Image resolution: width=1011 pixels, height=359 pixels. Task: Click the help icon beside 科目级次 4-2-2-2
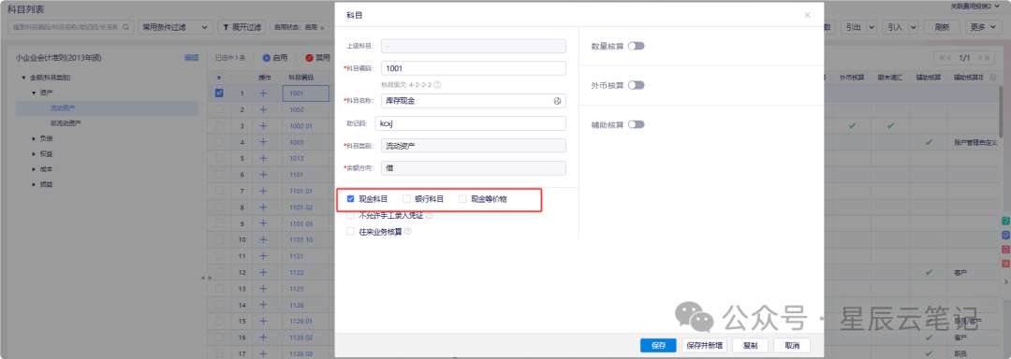(x=437, y=84)
